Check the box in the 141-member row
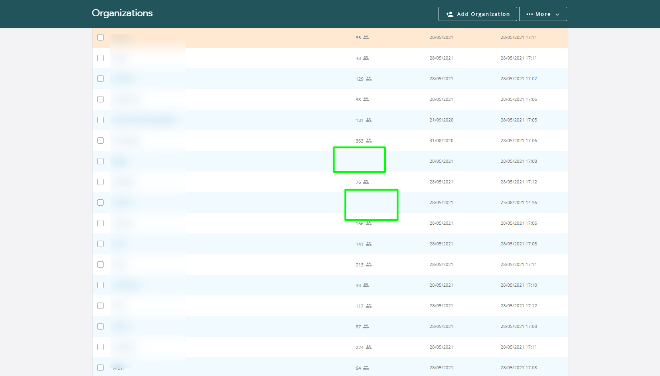 tap(100, 244)
